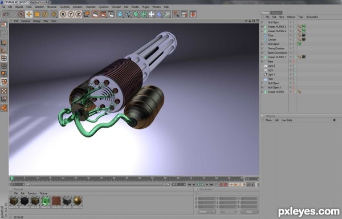Screen dimensions: 342x219
Task: Click the Undo arrow in the toolbar
Action: (6, 14)
